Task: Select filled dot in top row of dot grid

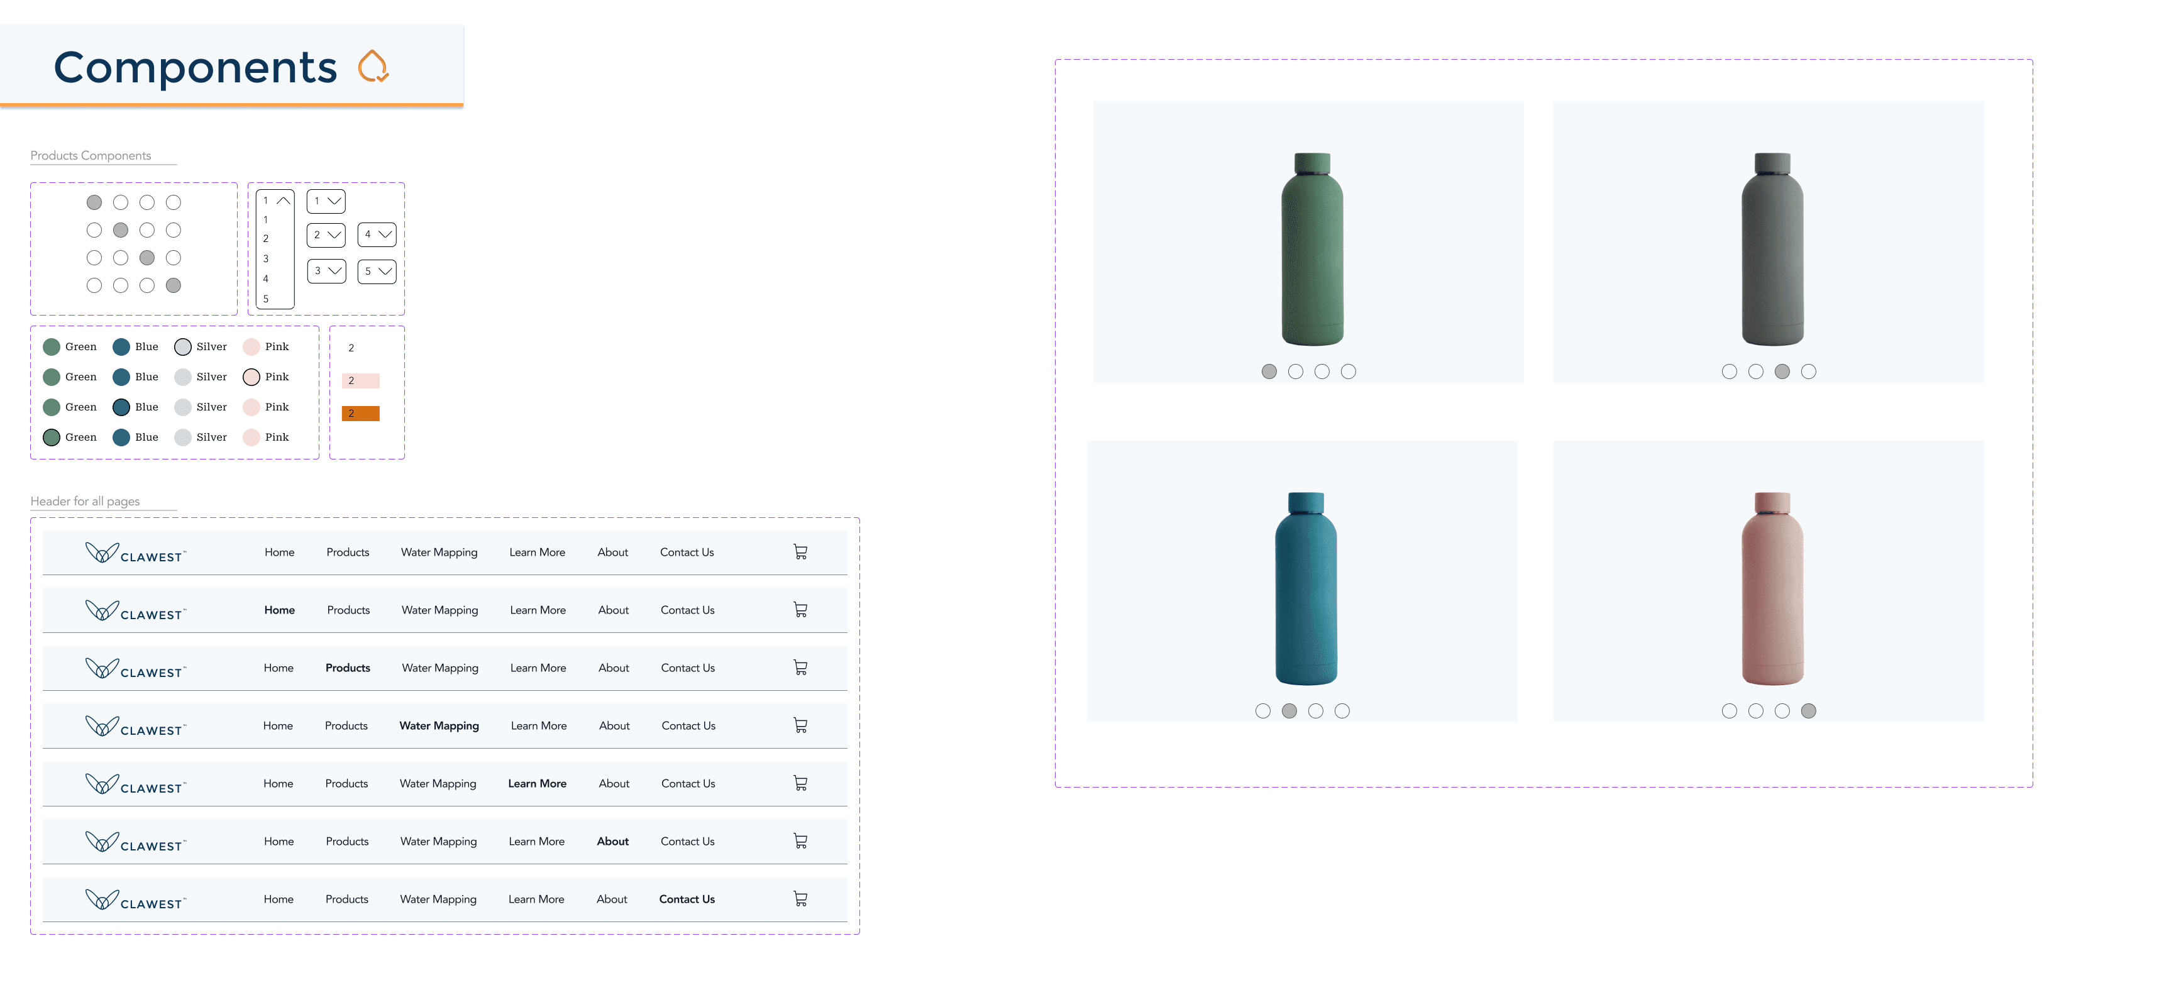Action: point(94,202)
